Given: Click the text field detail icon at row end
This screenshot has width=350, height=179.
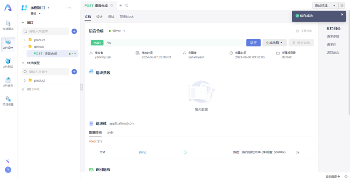Looking at the screenshot, I should [297, 152].
